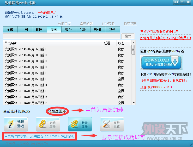Open 易通VPN套餐服务资费标准 link
Screen dimensions: 193x147
[x=159, y=31]
